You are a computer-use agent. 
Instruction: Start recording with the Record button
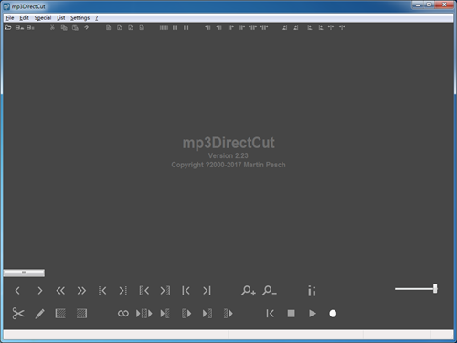[x=333, y=314]
